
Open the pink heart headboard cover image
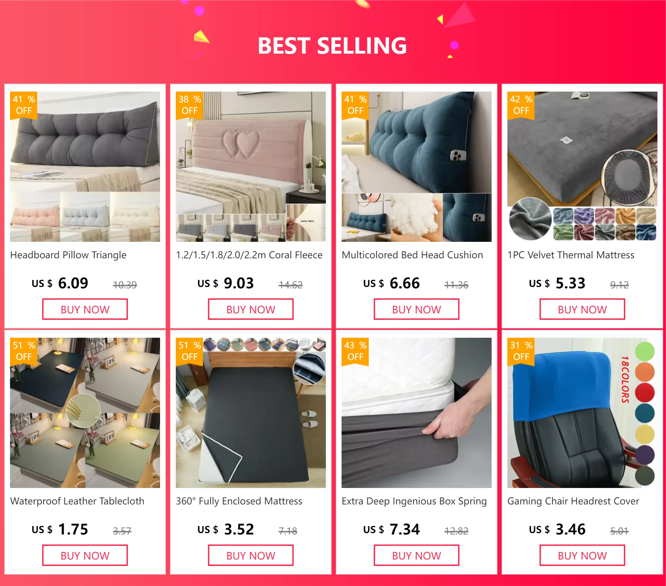click(x=251, y=167)
